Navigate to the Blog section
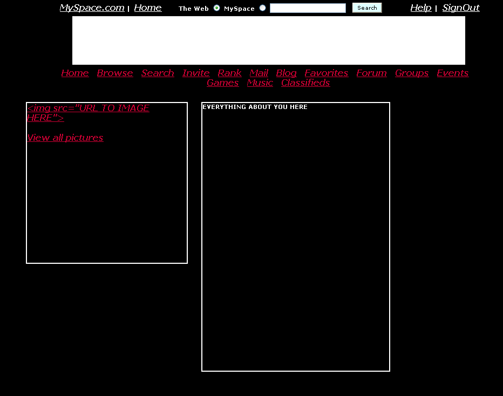The height and width of the screenshot is (396, 503). (286, 73)
